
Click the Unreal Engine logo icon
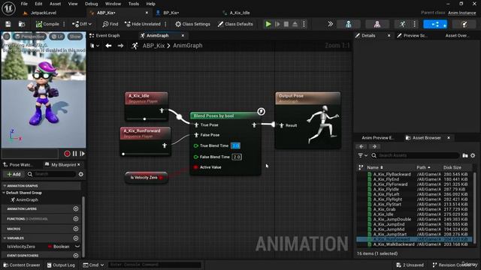(x=8, y=8)
